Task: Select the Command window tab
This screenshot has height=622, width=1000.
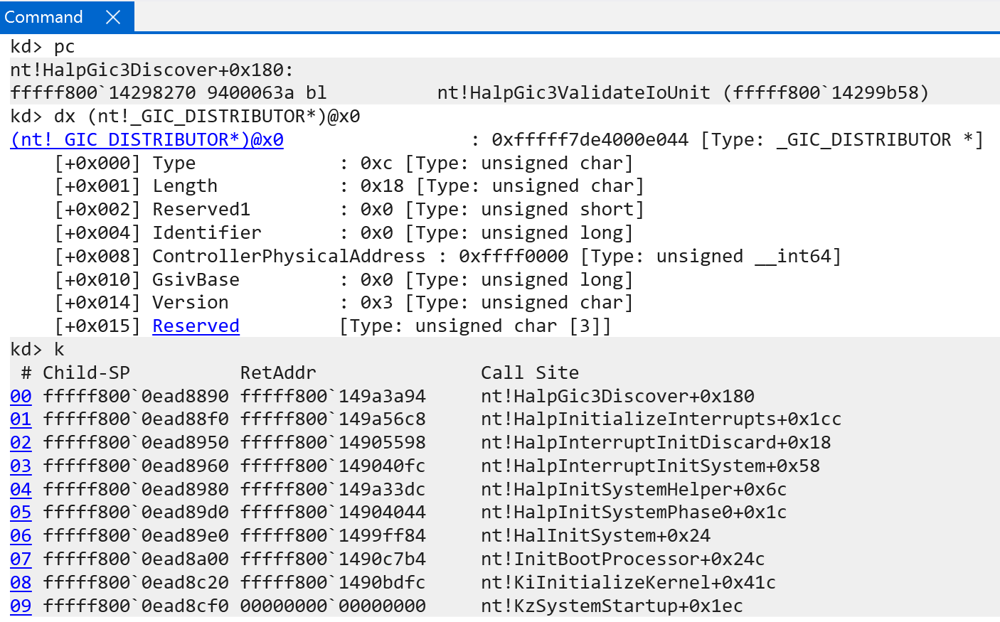Action: click(44, 17)
